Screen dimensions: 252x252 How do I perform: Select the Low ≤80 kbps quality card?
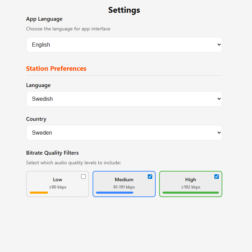coord(58,184)
